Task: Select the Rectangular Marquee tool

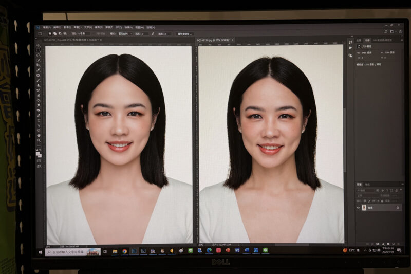Action: pos(38,50)
